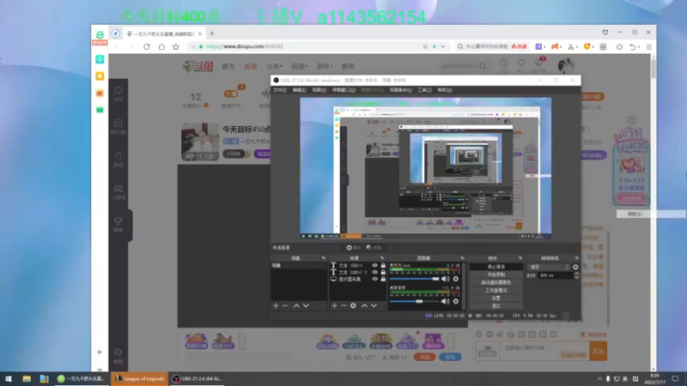The image size is (687, 386).
Task: Move the source down in Sources panel
Action: pyautogui.click(x=374, y=305)
